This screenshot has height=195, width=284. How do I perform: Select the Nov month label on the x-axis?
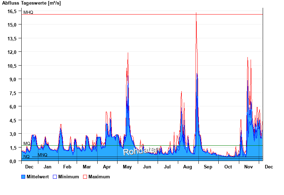click(x=248, y=167)
